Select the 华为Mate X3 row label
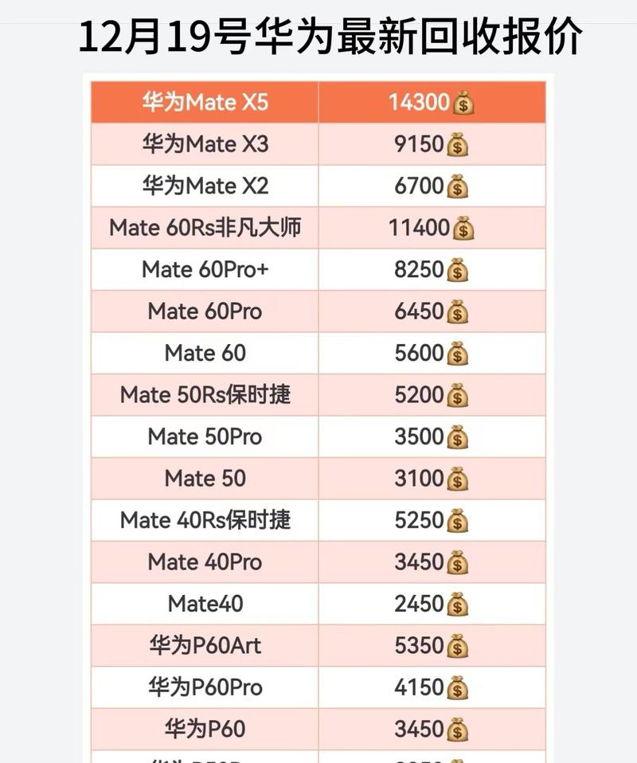Image resolution: width=637 pixels, height=763 pixels. (205, 144)
